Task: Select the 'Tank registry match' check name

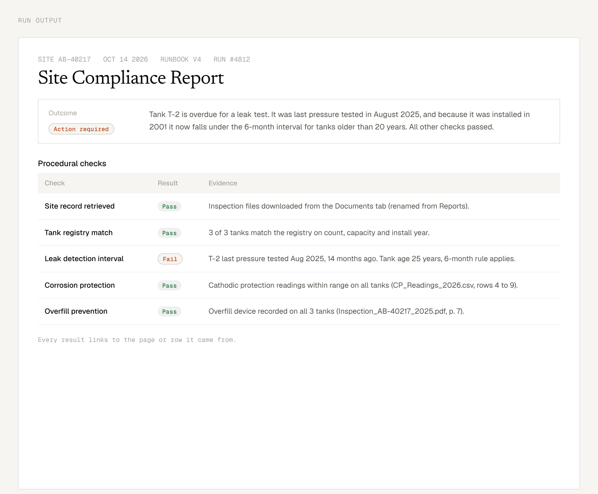Action: pos(79,233)
